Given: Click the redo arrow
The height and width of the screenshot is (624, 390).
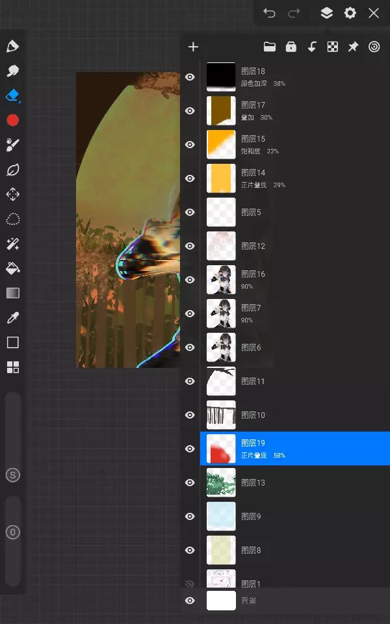Looking at the screenshot, I should click(x=294, y=13).
